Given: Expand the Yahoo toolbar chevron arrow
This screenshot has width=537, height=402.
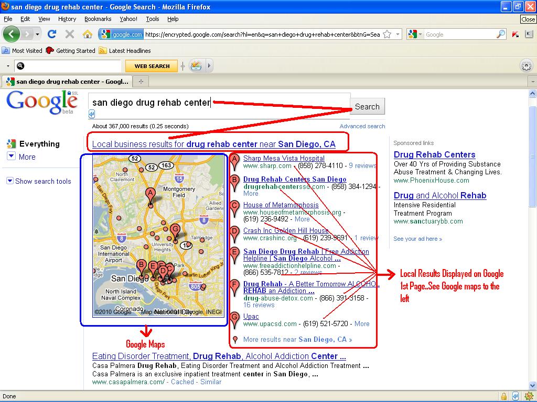Looking at the screenshot, I should pyautogui.click(x=209, y=65).
